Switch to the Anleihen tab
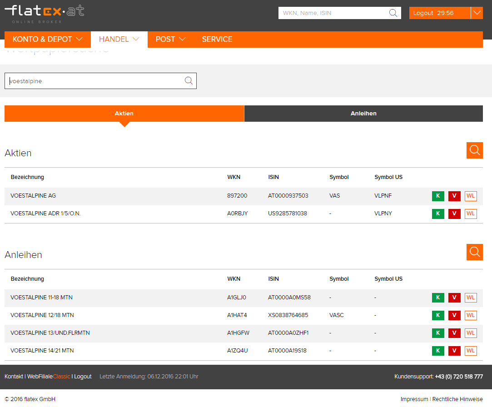492x407 pixels. 364,114
